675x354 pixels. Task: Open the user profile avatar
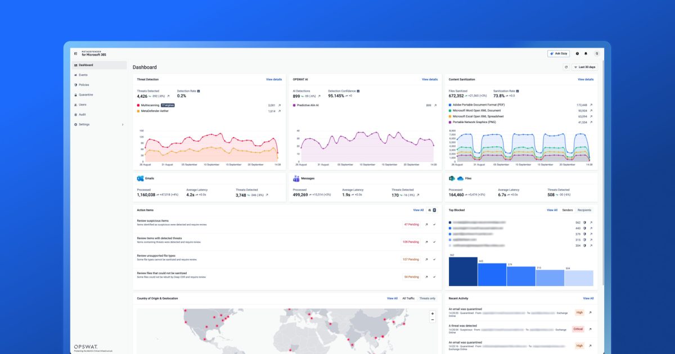[x=597, y=53]
